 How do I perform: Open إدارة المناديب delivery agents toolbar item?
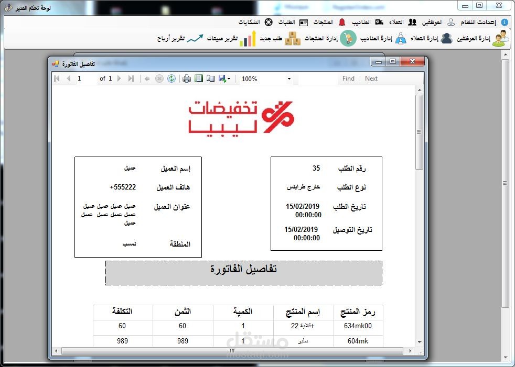[x=383, y=38]
